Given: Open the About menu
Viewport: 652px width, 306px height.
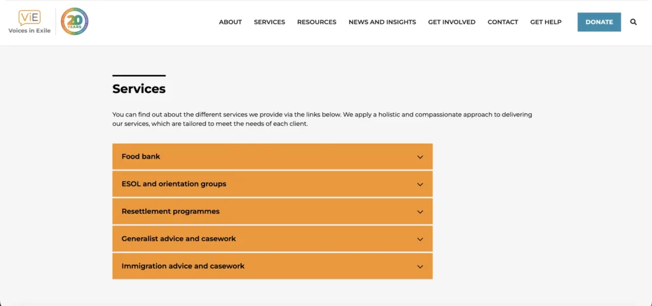Looking at the screenshot, I should coord(230,22).
